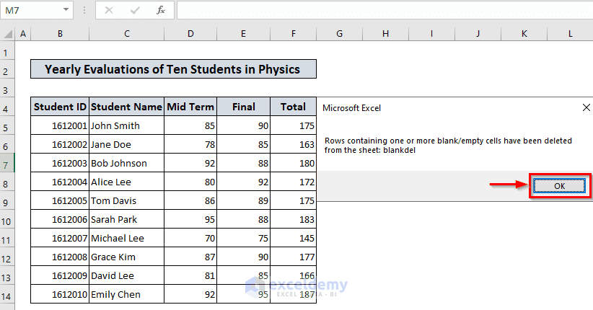Select Michael Lee's mid term score 70
The width and height of the screenshot is (593, 310).
190,238
